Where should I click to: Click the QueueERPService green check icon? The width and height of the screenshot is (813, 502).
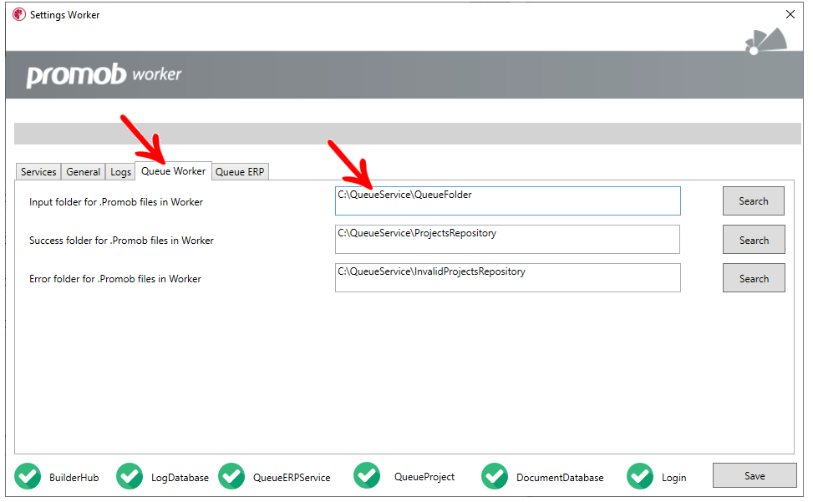pos(231,476)
